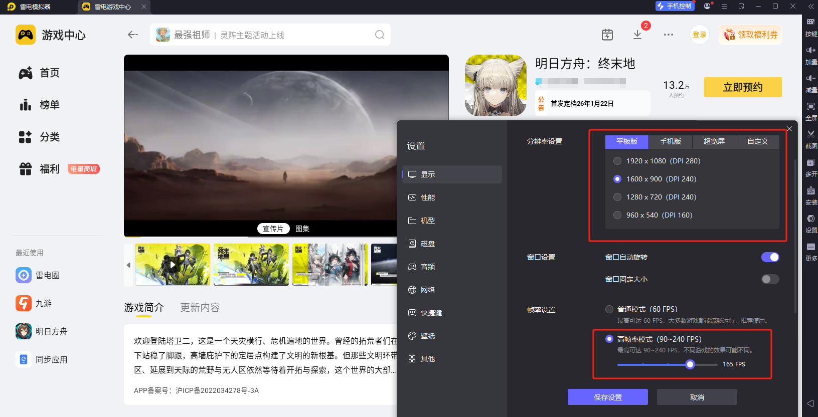Open the 性能 settings section
This screenshot has height=417, width=818.
click(428, 197)
